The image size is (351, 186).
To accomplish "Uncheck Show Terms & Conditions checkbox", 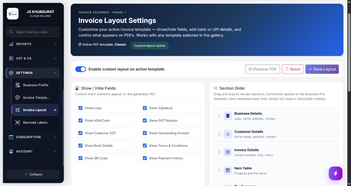I will 145,145.
